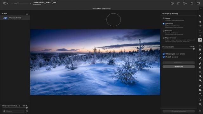Select the Zoom magnifier tool

(x=200, y=100)
